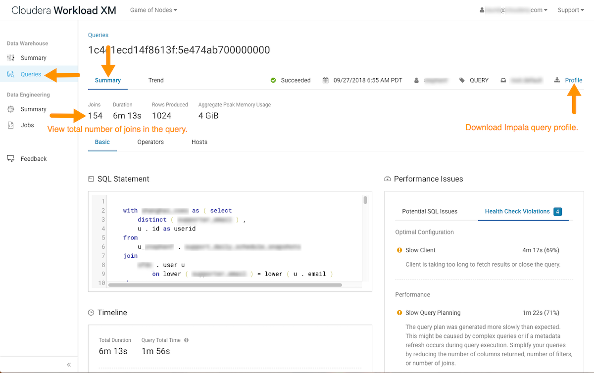
Task: Click the Slow Client warning icon
Action: coord(399,250)
